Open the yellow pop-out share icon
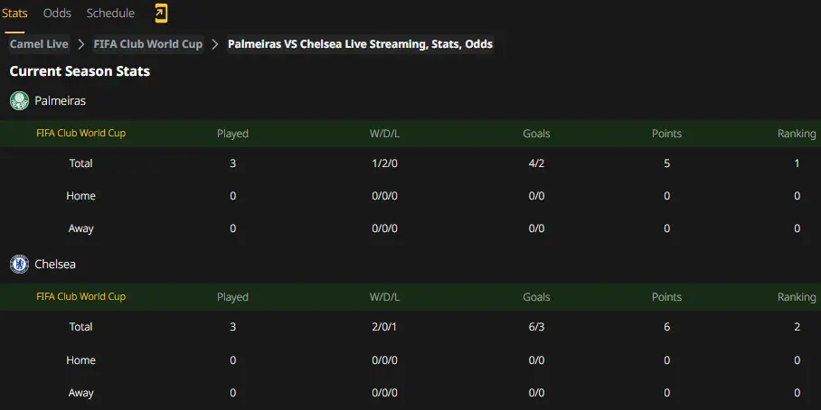This screenshot has height=410, width=821. coord(161,14)
